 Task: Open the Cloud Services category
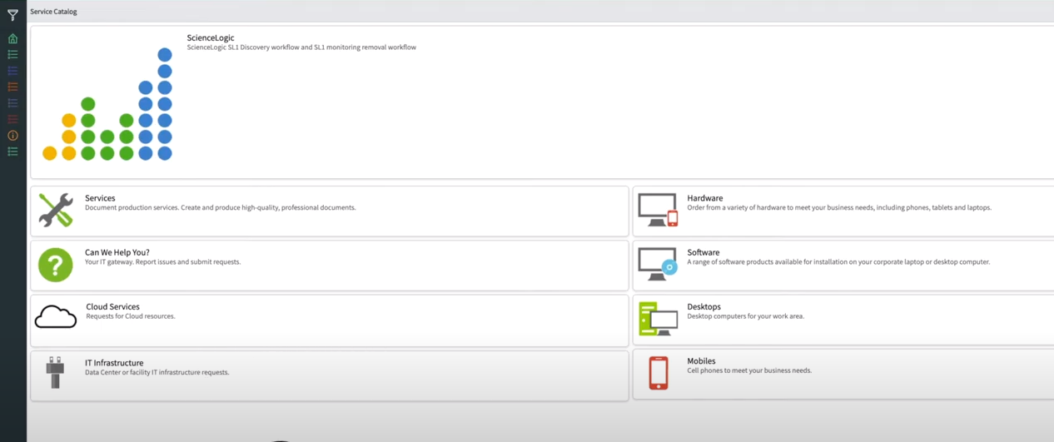pos(112,306)
